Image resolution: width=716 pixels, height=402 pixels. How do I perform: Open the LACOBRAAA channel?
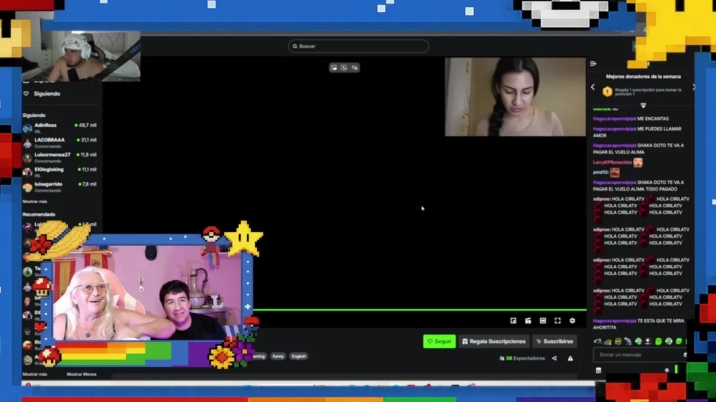[x=60, y=142]
